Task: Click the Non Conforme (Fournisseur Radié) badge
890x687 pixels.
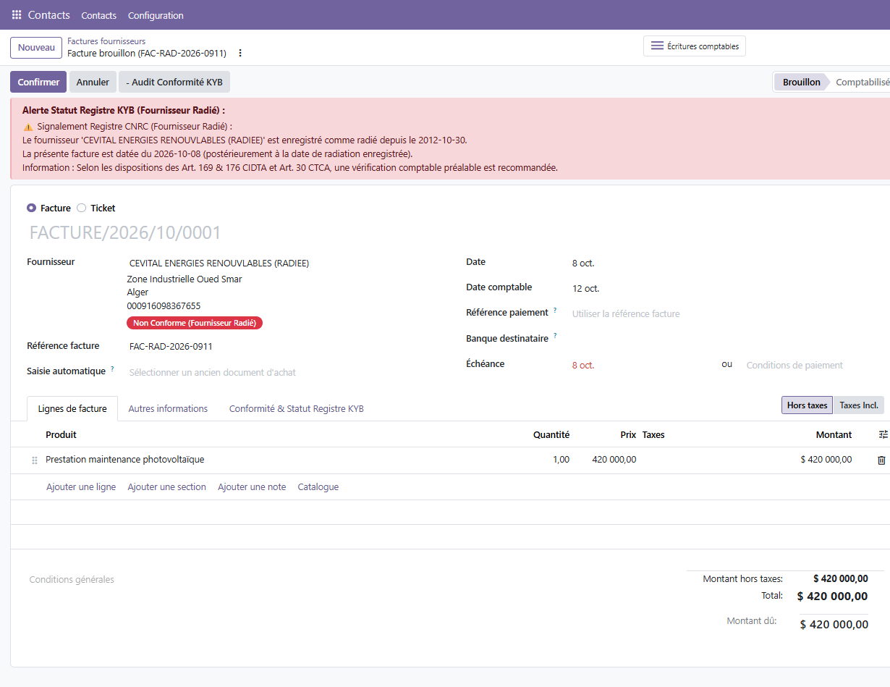Action: (x=195, y=323)
